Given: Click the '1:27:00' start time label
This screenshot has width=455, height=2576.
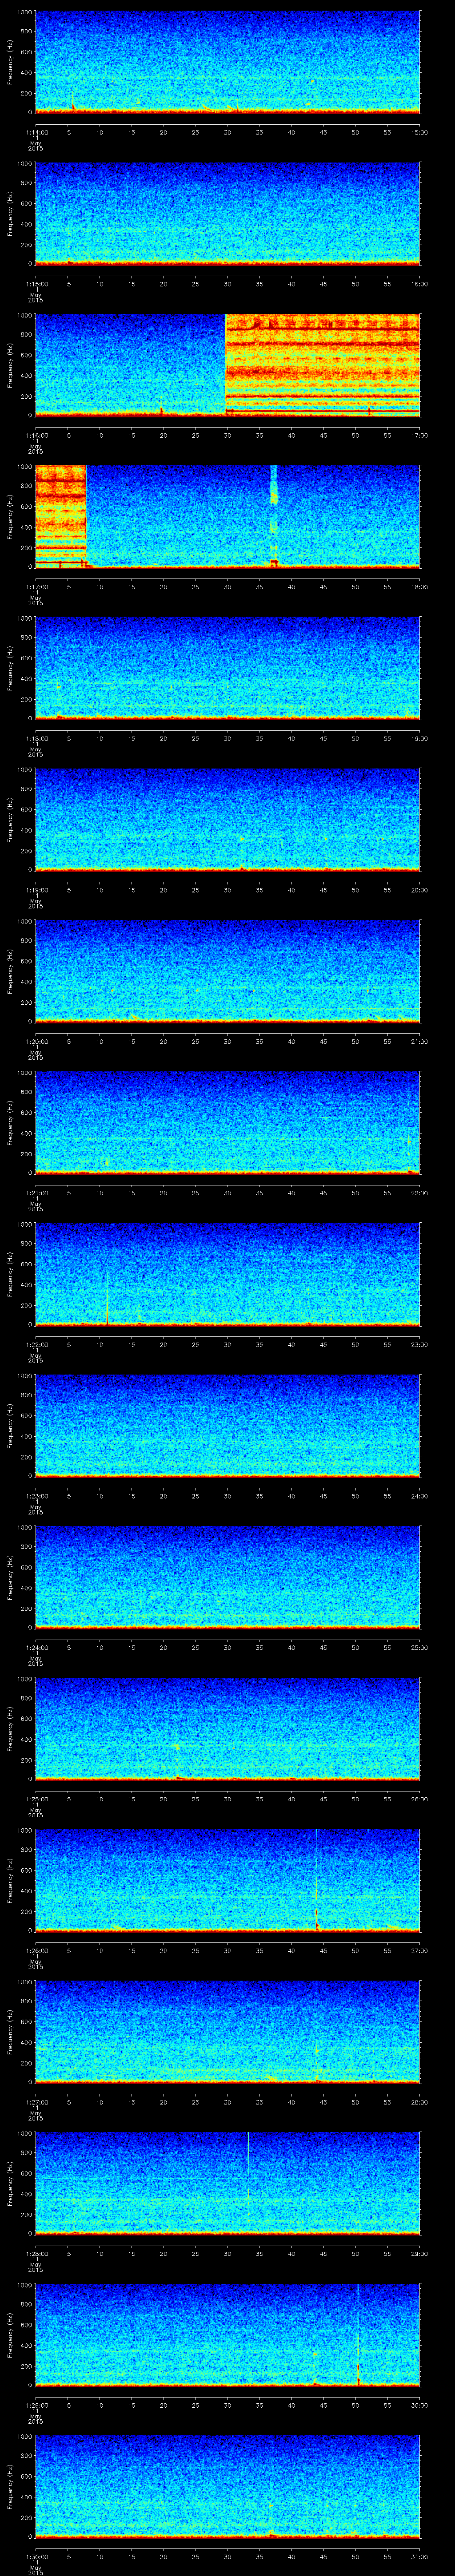Looking at the screenshot, I should pyautogui.click(x=36, y=2102).
